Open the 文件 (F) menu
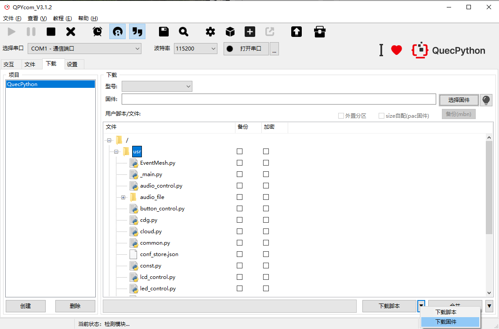 12,18
